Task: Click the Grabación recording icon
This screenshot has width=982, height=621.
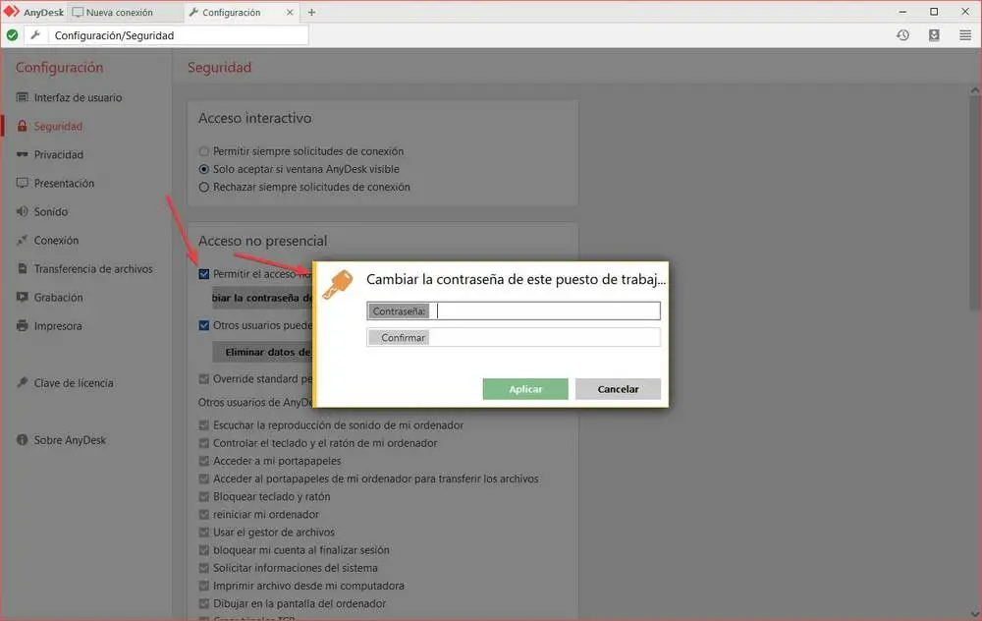Action: pos(22,297)
